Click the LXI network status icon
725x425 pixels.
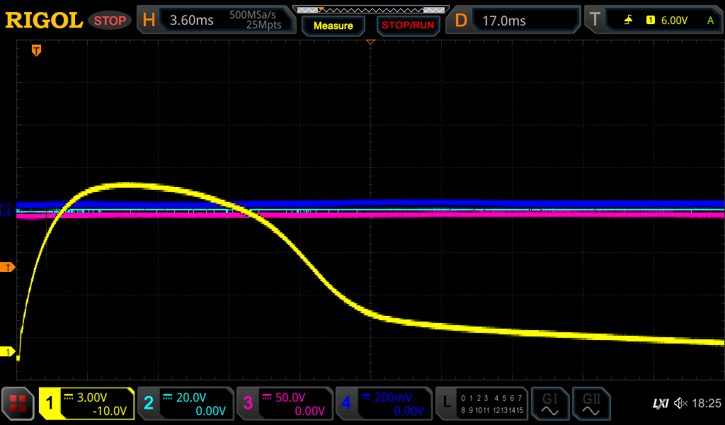tap(660, 403)
